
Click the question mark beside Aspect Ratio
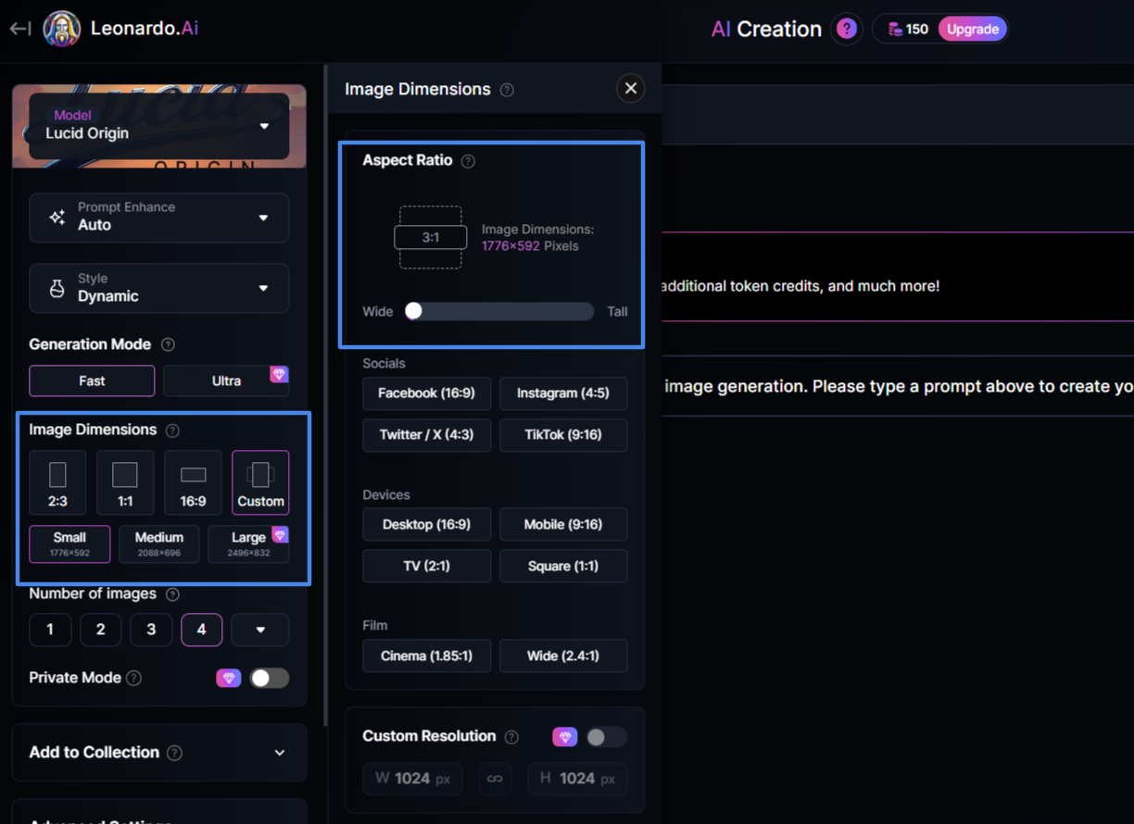pos(468,160)
